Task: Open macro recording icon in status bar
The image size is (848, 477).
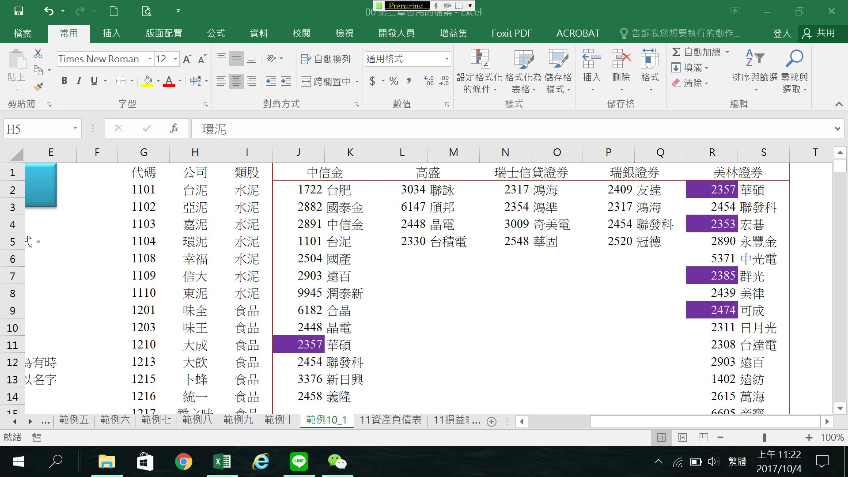Action: point(37,438)
